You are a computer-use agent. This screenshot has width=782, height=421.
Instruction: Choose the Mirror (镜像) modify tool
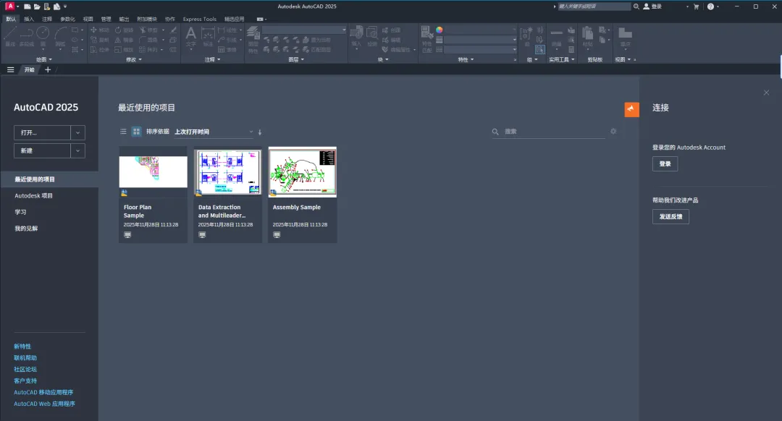125,40
